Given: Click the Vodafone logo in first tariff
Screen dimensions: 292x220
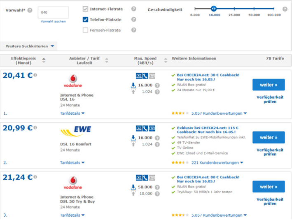Looking at the screenshot, I should coord(72,81).
